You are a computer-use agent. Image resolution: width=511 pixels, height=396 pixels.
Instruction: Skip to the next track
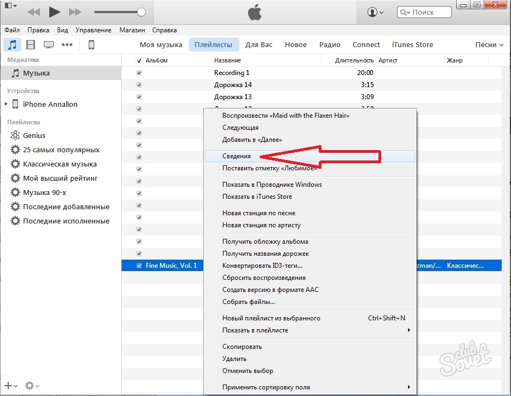[75, 12]
